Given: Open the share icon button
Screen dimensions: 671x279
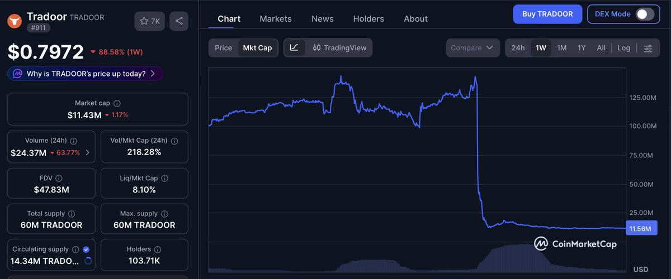Looking at the screenshot, I should click(179, 21).
